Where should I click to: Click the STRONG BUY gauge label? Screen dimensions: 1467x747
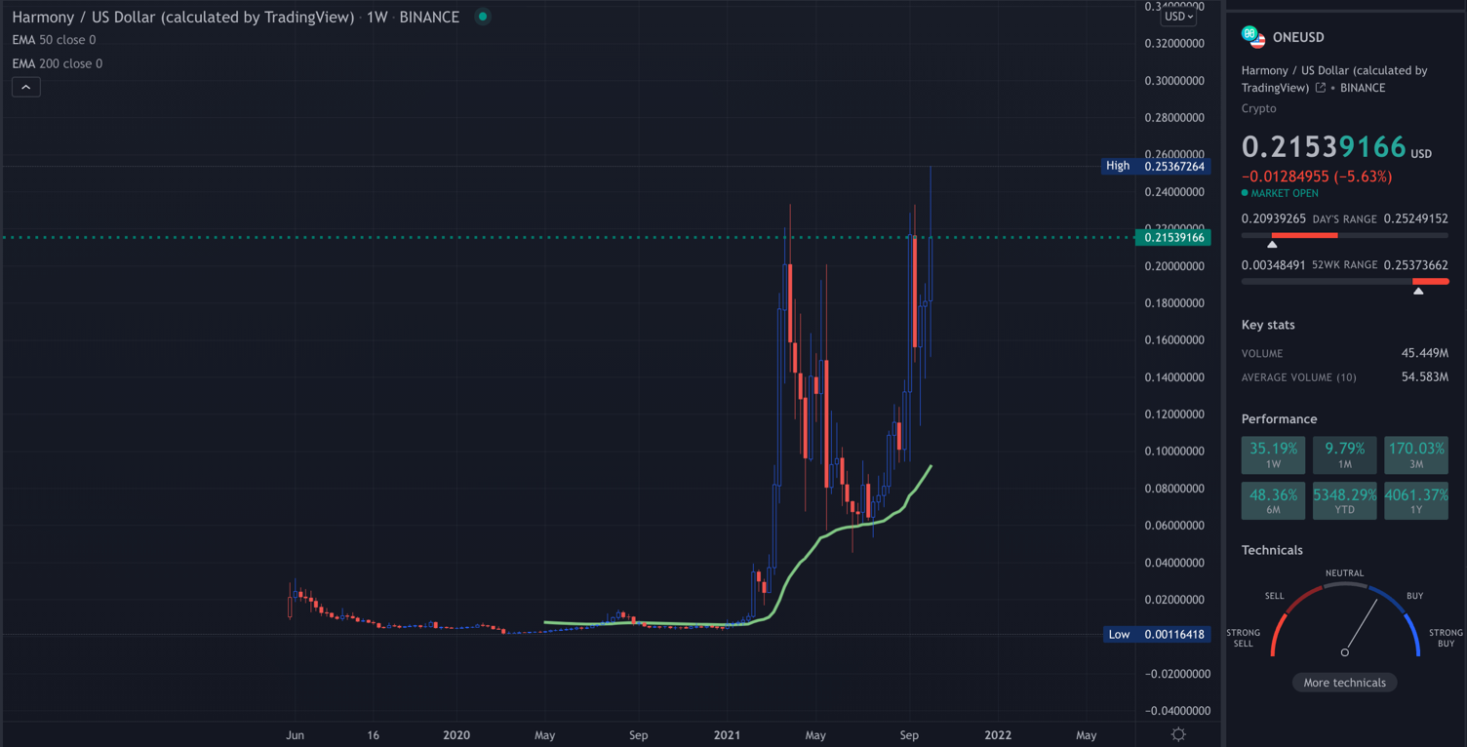(1446, 638)
